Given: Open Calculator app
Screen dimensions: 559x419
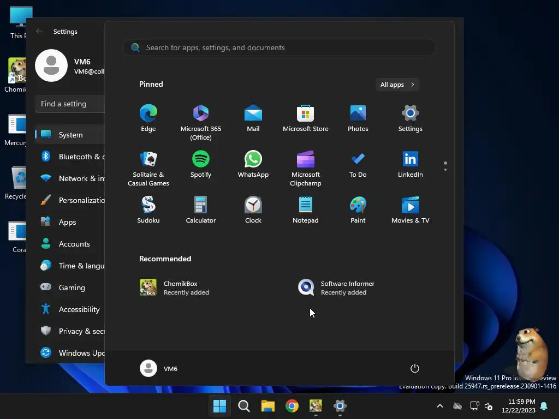Looking at the screenshot, I should pos(201,210).
